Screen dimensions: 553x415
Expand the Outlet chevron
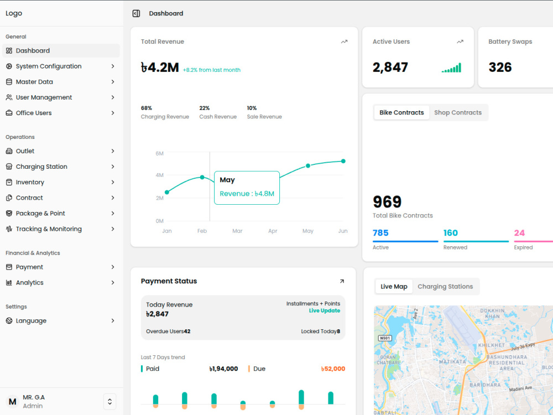click(113, 151)
